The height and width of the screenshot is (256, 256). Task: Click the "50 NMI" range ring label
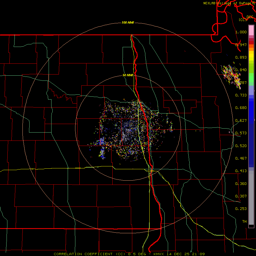click(128, 75)
